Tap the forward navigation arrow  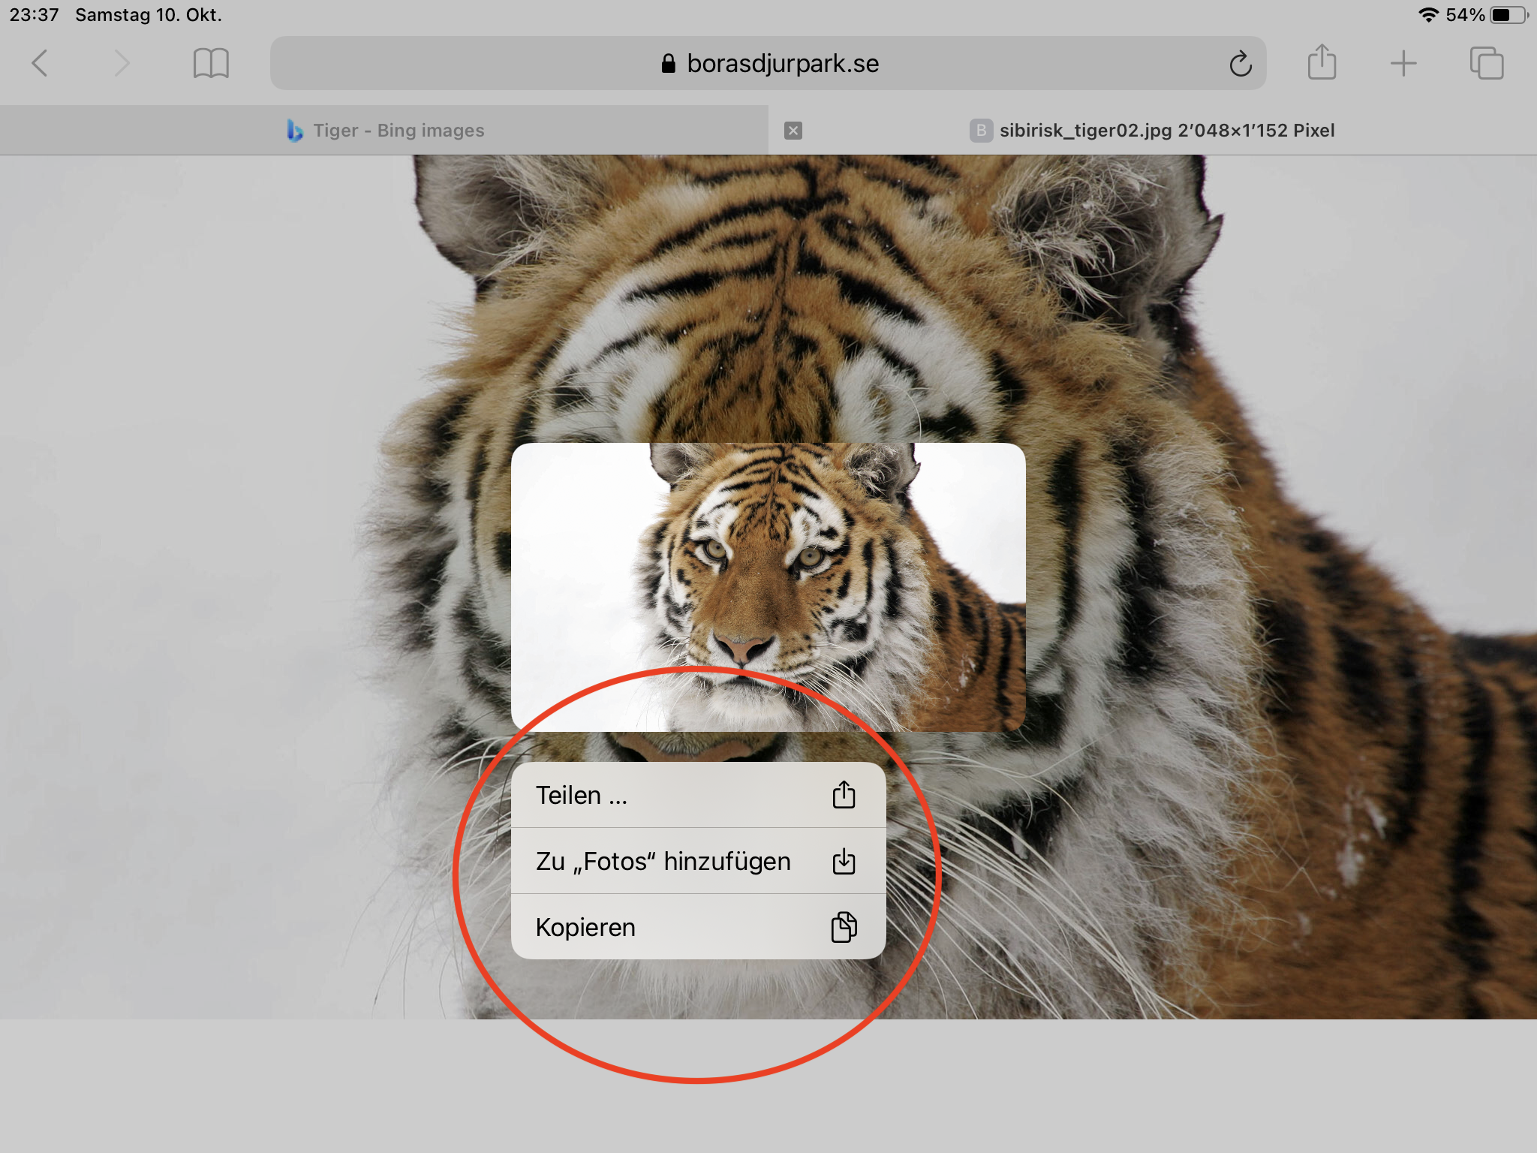click(x=121, y=63)
